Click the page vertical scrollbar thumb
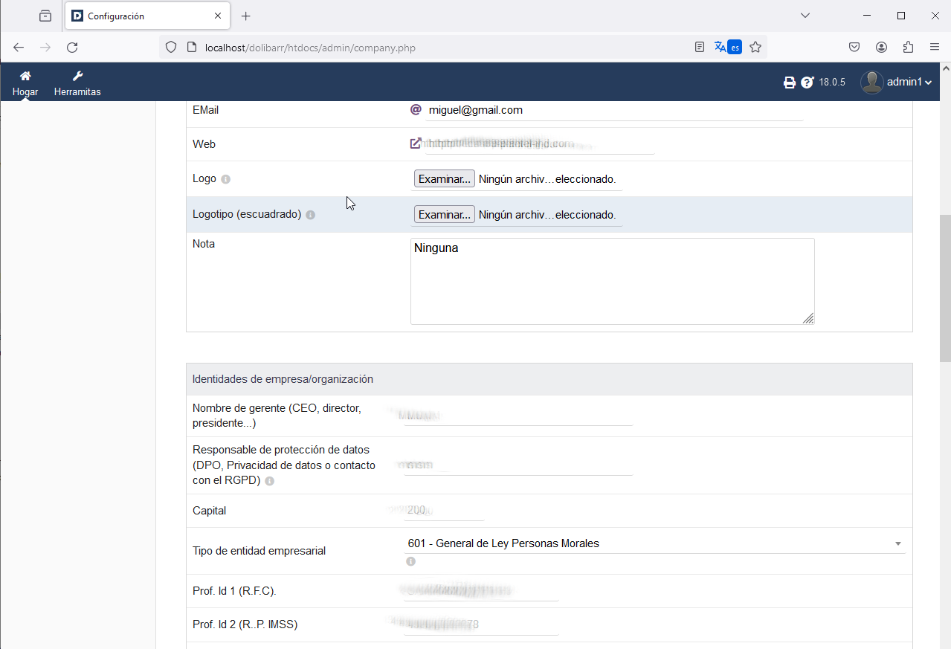This screenshot has width=951, height=649. [x=945, y=290]
